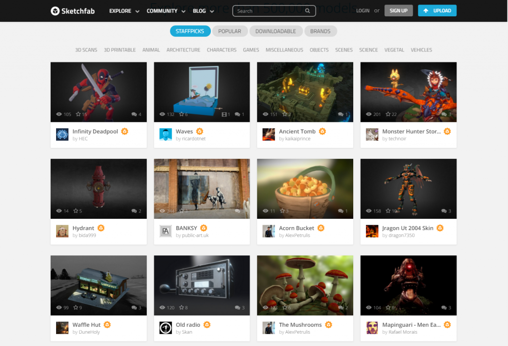The width and height of the screenshot is (508, 346).
Task: Open kaikaiprince's avatar on Ancient Tomb card
Action: tap(268, 135)
